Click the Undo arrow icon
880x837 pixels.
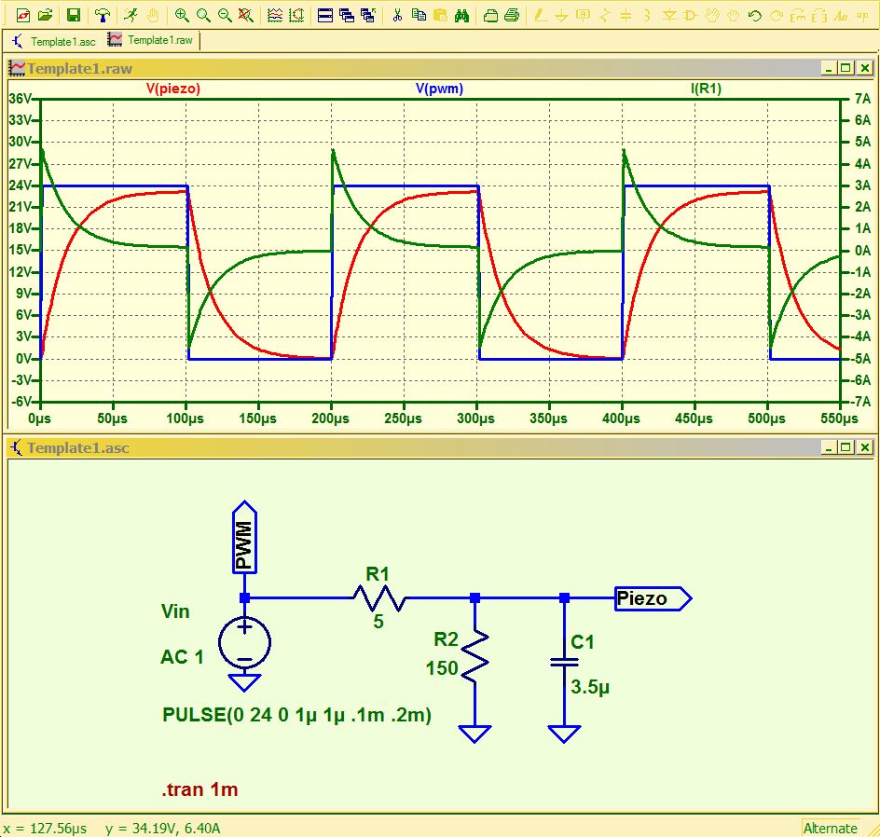tap(755, 15)
